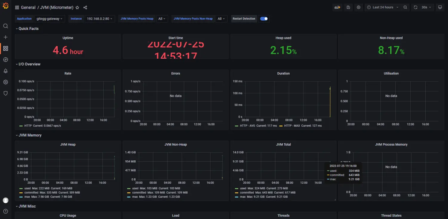Viewport: 448px width, 219px height.
Task: Open the Application gitegg-gateway dropdown
Action: [x=50, y=19]
